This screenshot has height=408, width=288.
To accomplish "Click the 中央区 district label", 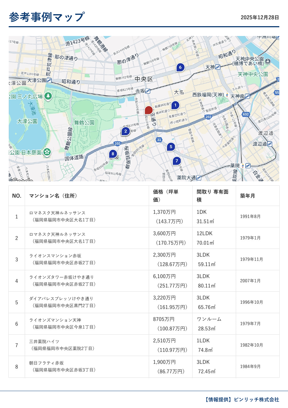I will tap(144, 79).
